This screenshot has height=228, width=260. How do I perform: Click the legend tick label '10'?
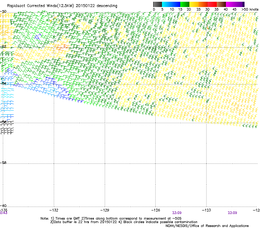pos(172,9)
